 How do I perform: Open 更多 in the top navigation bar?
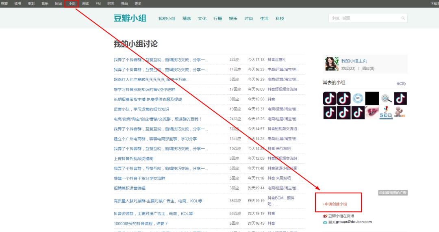tap(138, 4)
